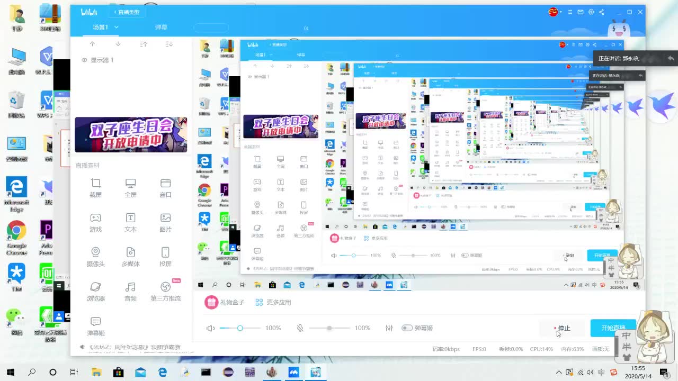Image resolution: width=678 pixels, height=381 pixels.
Task: Select the 显示器 1 source row
Action: point(131,60)
